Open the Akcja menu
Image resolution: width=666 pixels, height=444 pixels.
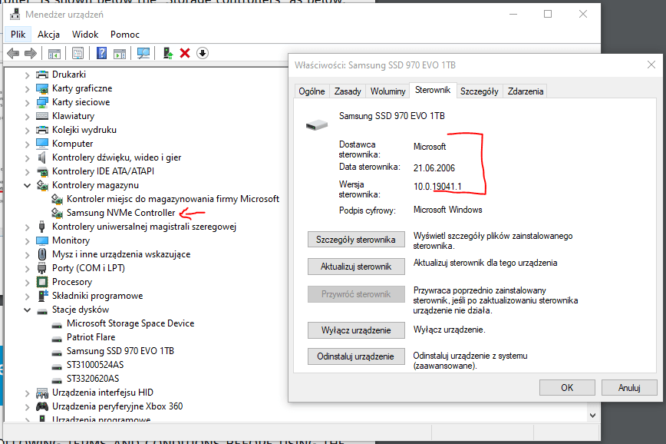[48, 35]
